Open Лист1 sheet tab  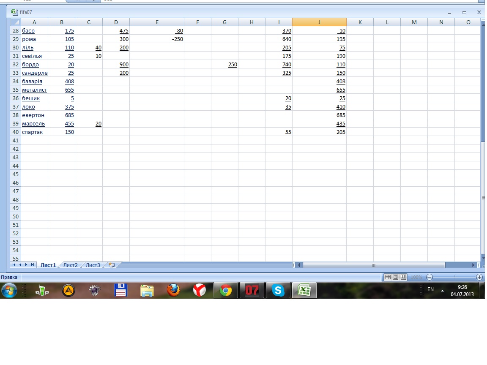point(48,265)
